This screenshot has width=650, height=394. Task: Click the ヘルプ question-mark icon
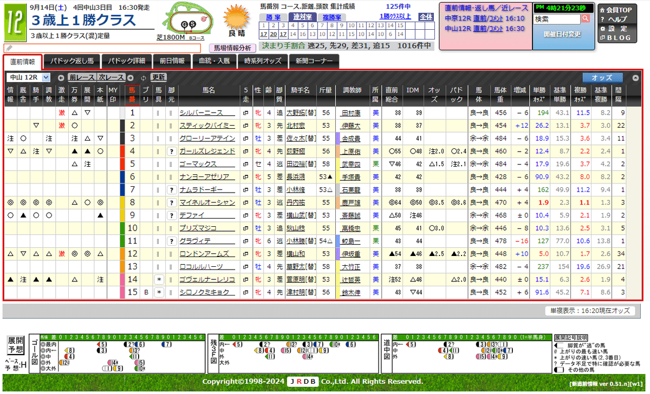[x=602, y=19]
